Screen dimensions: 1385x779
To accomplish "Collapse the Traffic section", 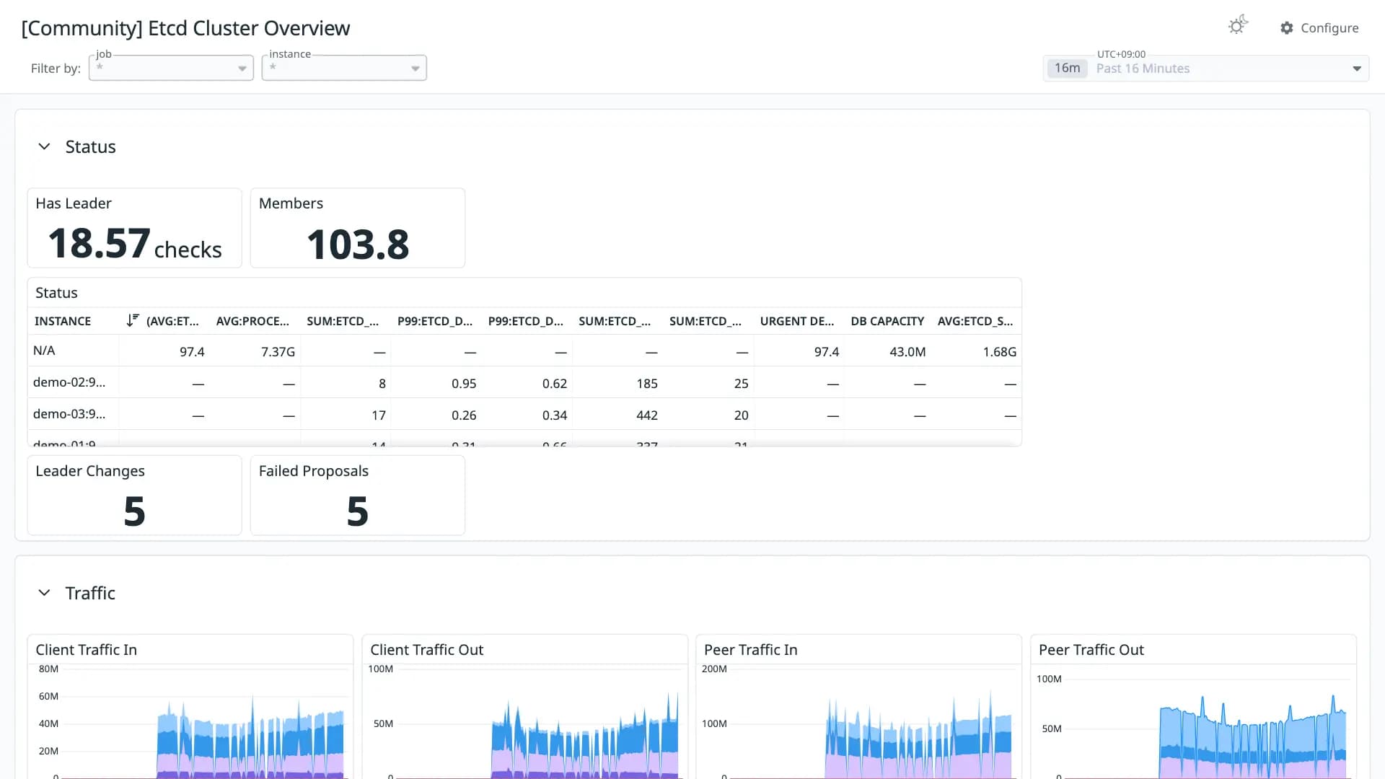I will pos(44,593).
